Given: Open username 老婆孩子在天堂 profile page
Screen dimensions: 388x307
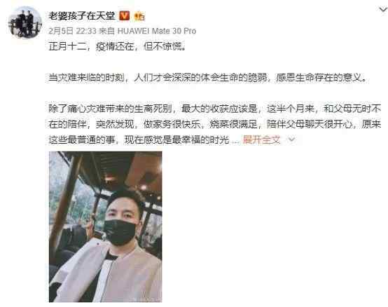Looking at the screenshot, I should click(x=82, y=16).
